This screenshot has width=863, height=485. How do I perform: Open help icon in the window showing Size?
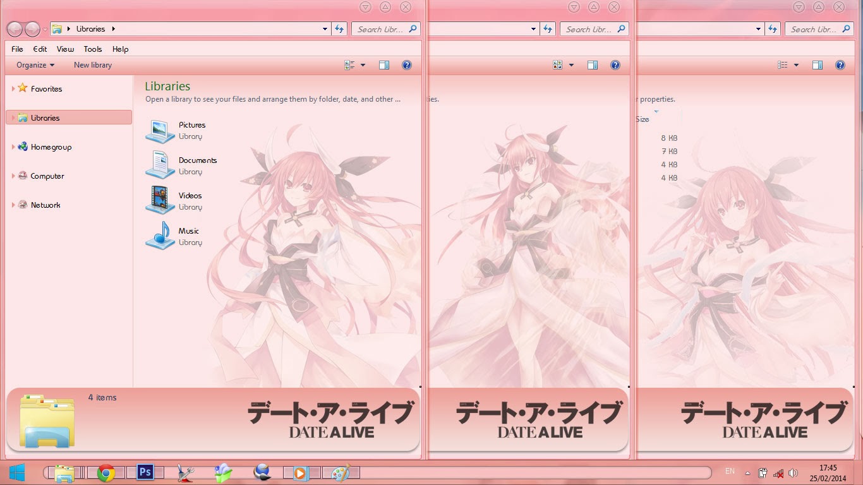click(x=840, y=65)
